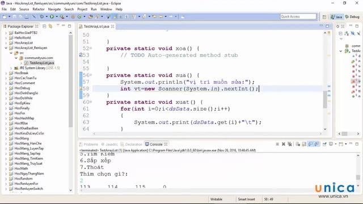Select the HocHashMap project
The image size is (363, 204).
(24, 118)
